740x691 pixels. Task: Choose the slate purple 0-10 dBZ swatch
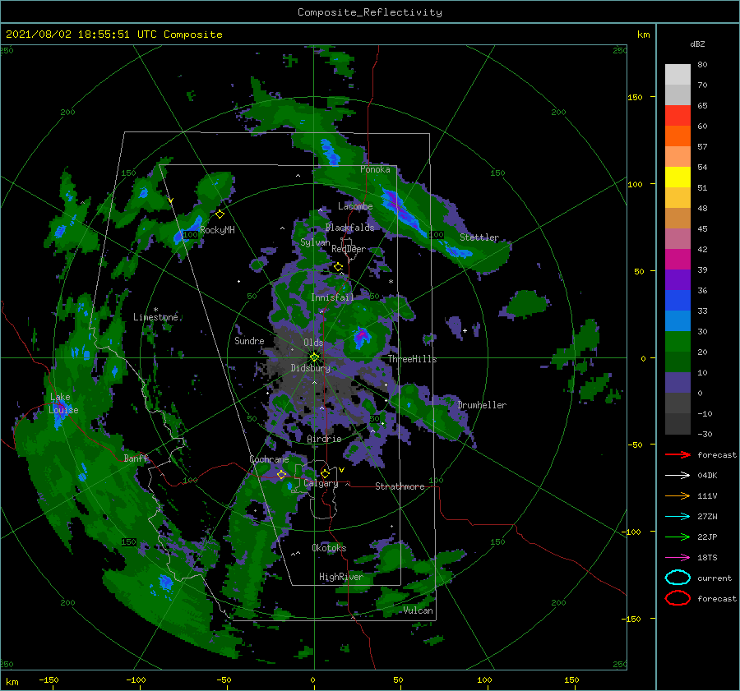[678, 383]
